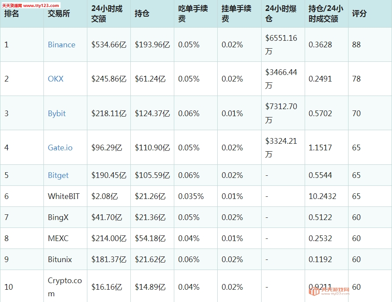Click the 评分 column header

tap(359, 13)
